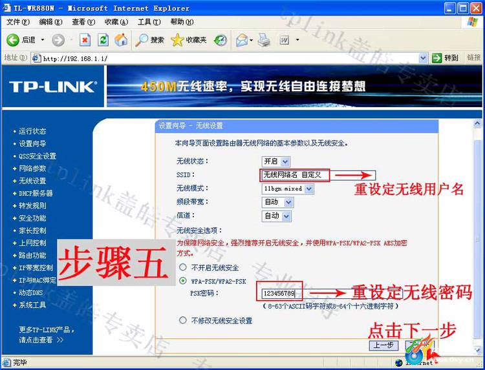Expand 无线设置 in sidebar

click(x=32, y=181)
